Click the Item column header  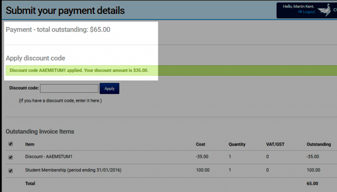[29, 144]
